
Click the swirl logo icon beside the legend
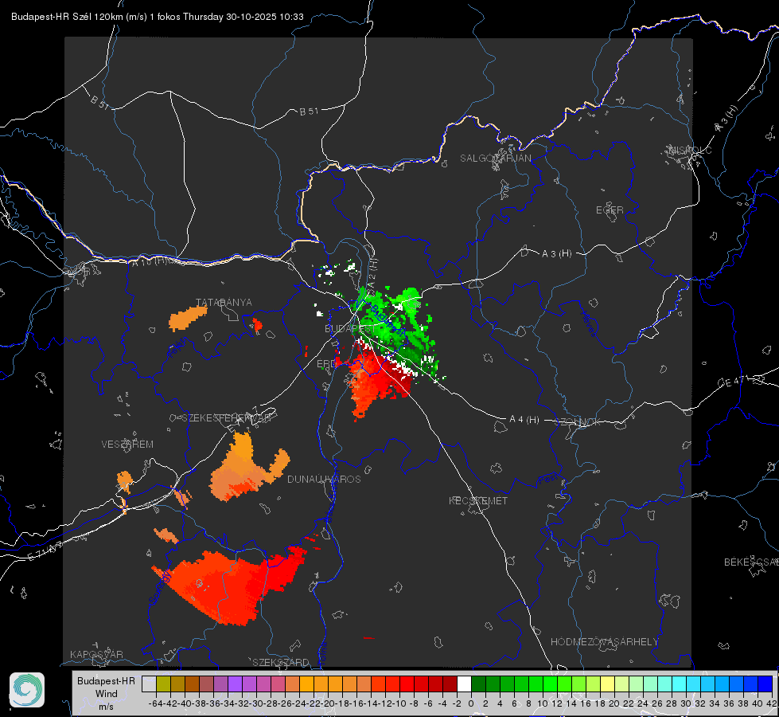tap(27, 690)
